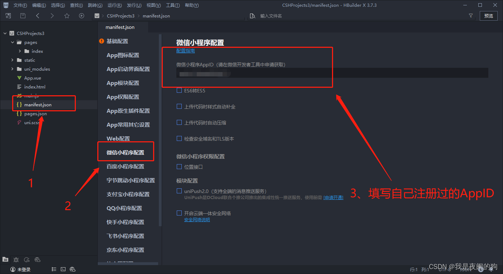
Task: Open the 编辑(E) menu
Action: pyautogui.click(x=39, y=5)
